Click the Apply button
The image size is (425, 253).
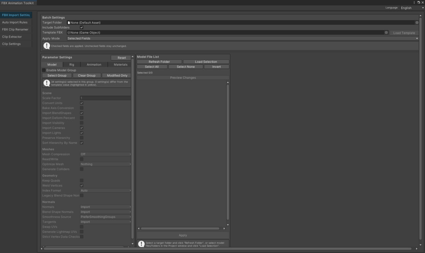pos(183,235)
